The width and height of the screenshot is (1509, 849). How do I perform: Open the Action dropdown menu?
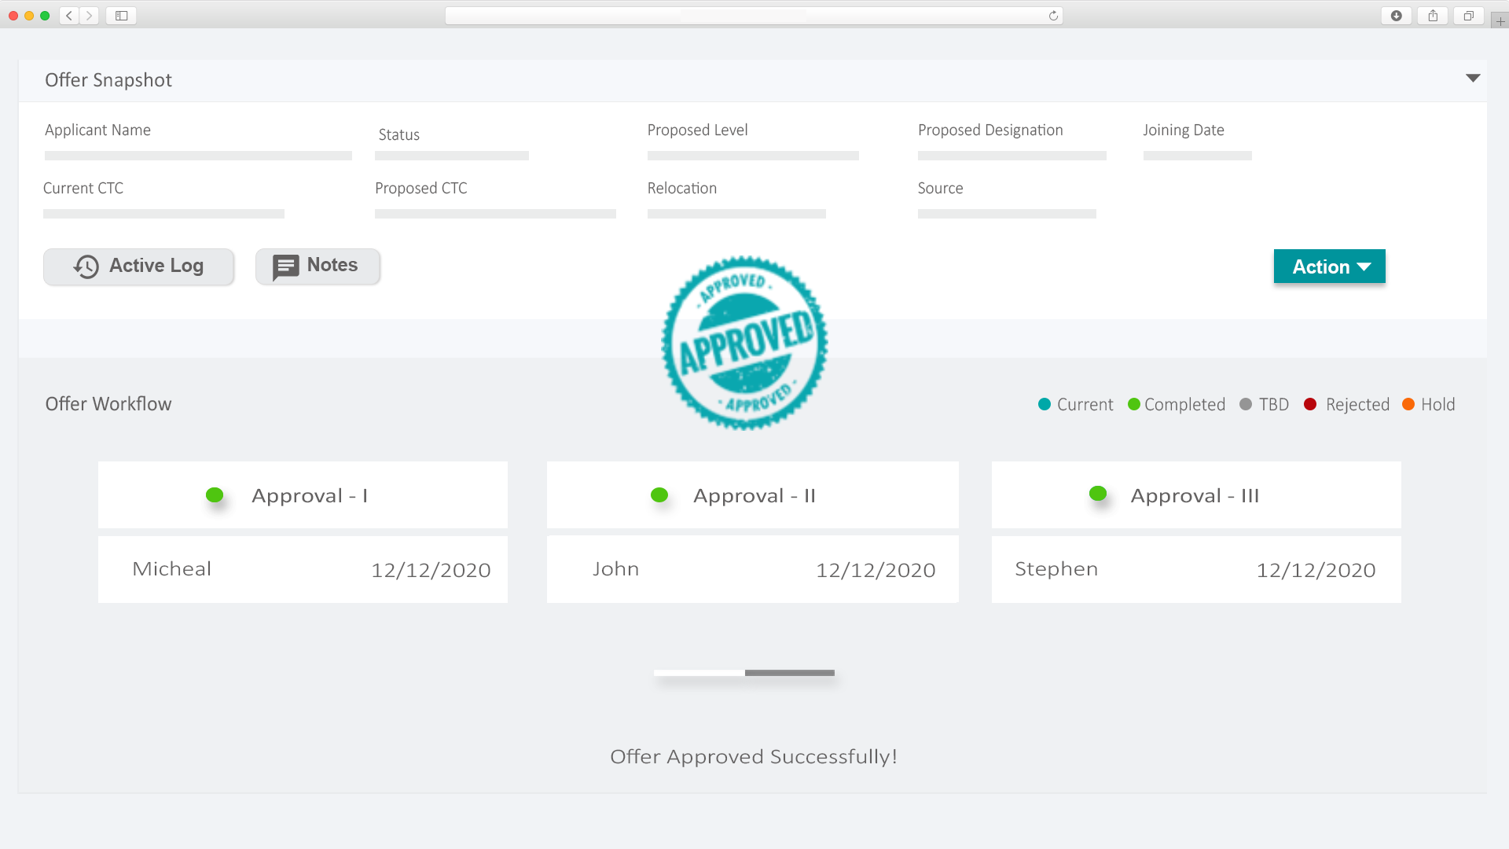pyautogui.click(x=1329, y=266)
